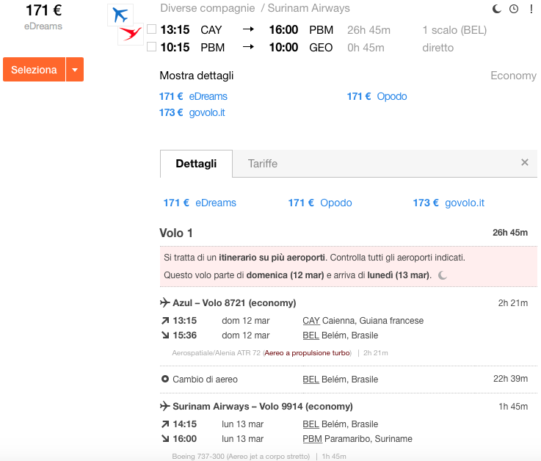Toggle the Mostra dettagli expander
Viewport: 541px width, 461px height.
[x=196, y=76]
